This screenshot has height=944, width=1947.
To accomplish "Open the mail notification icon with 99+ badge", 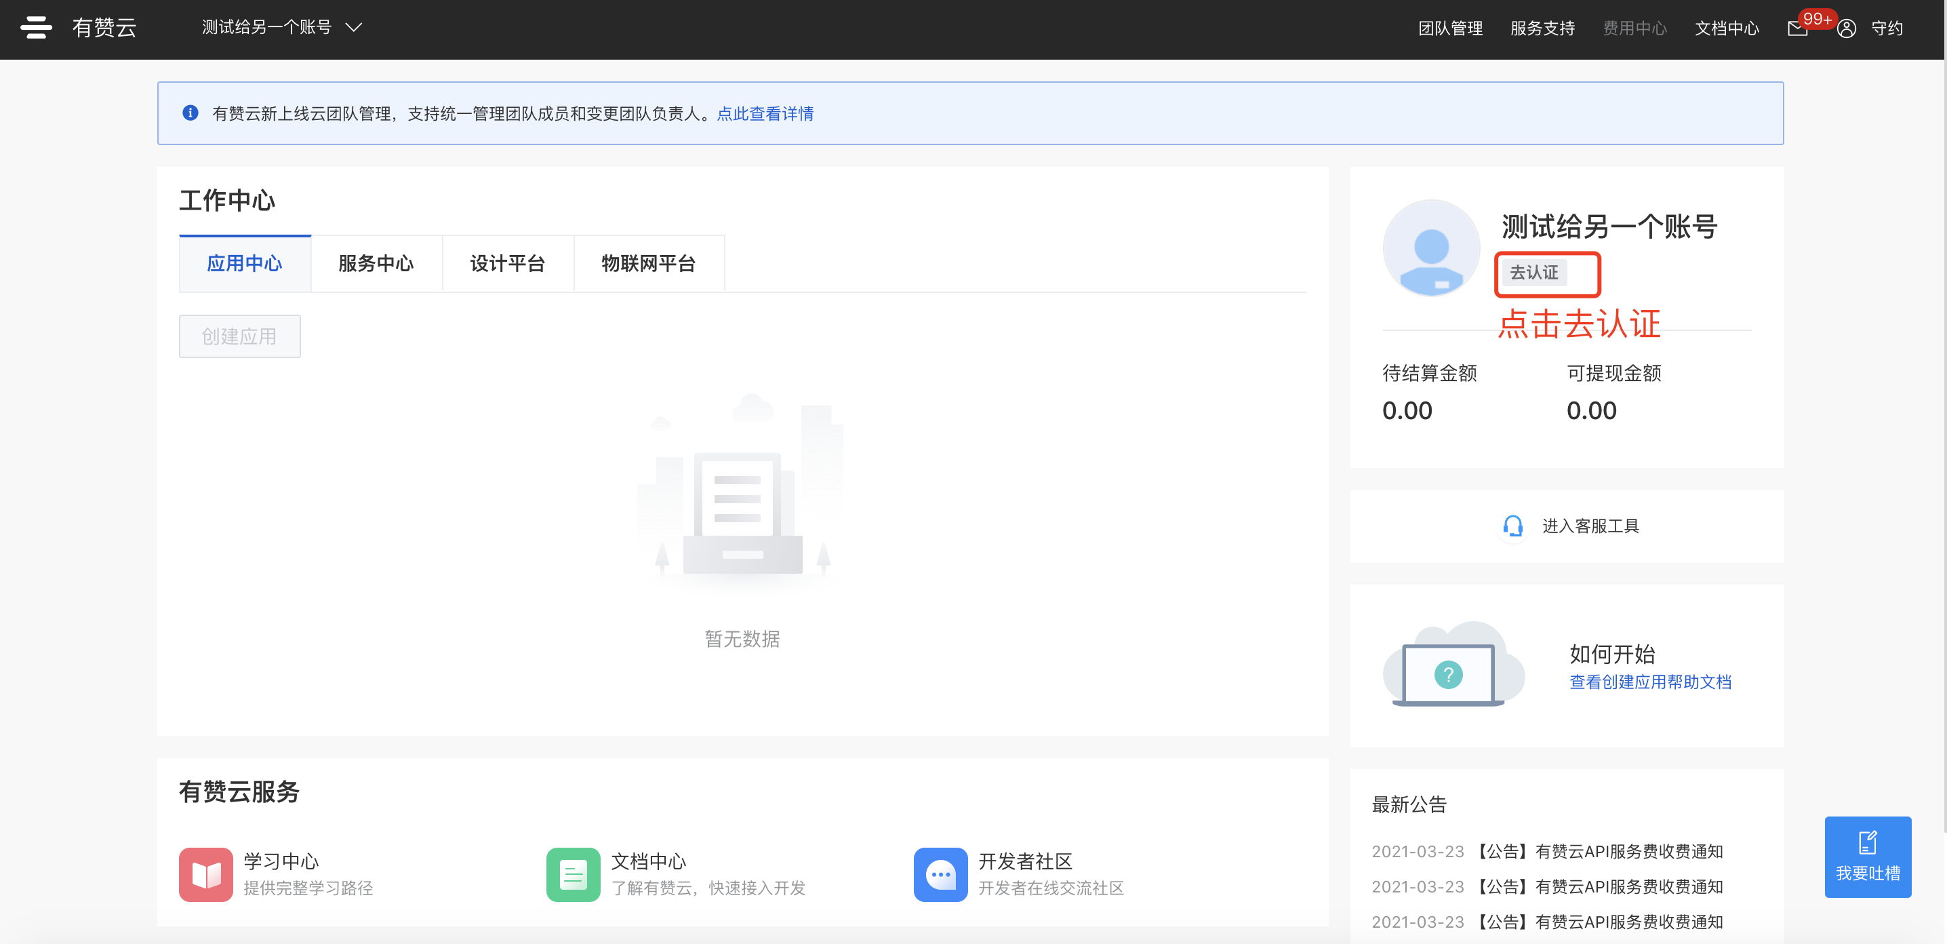I will click(x=1798, y=28).
